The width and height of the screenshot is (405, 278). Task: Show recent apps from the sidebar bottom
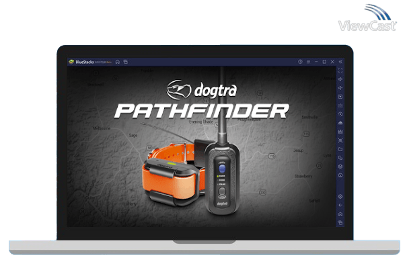(340, 223)
